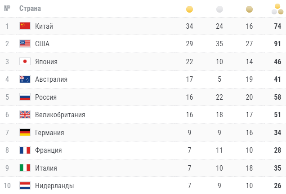
Task: Click the "№" column header
Action: coord(7,9)
